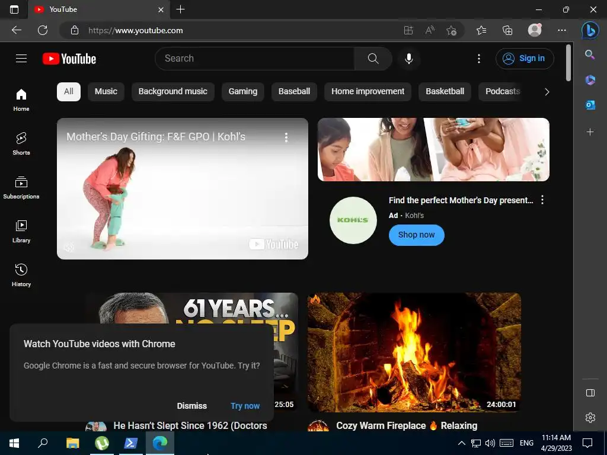The height and width of the screenshot is (455, 607).
Task: Unmute the Kohl's ad video
Action: coord(69,247)
